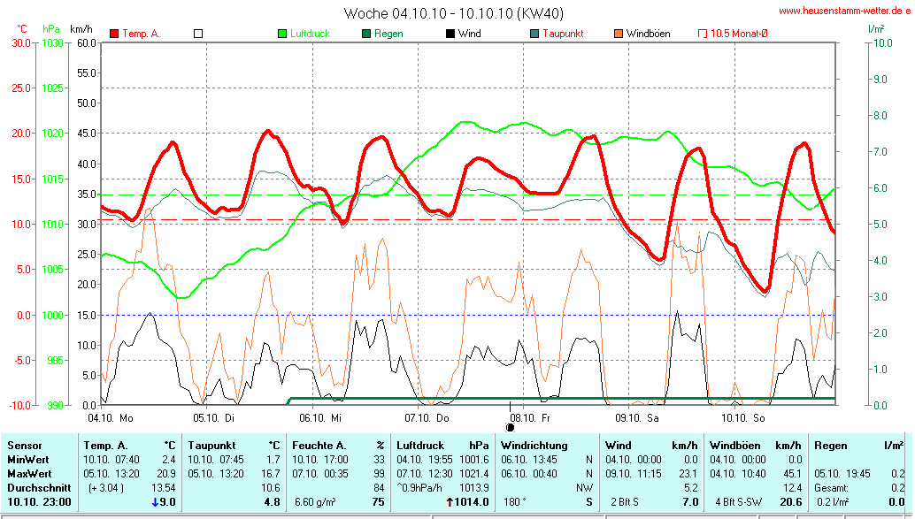Click the Feuchte A. % column header
Image resolution: width=915 pixels, height=519 pixels.
click(338, 446)
